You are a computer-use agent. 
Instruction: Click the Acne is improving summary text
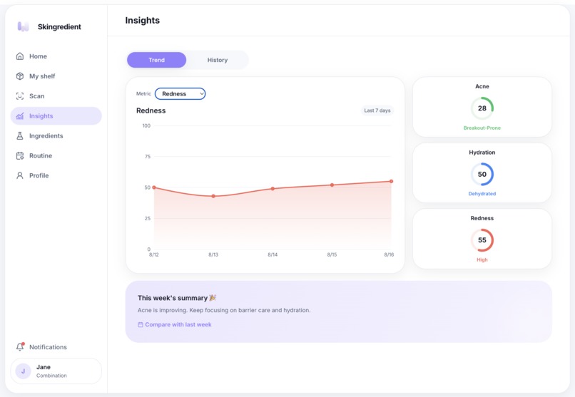click(224, 310)
